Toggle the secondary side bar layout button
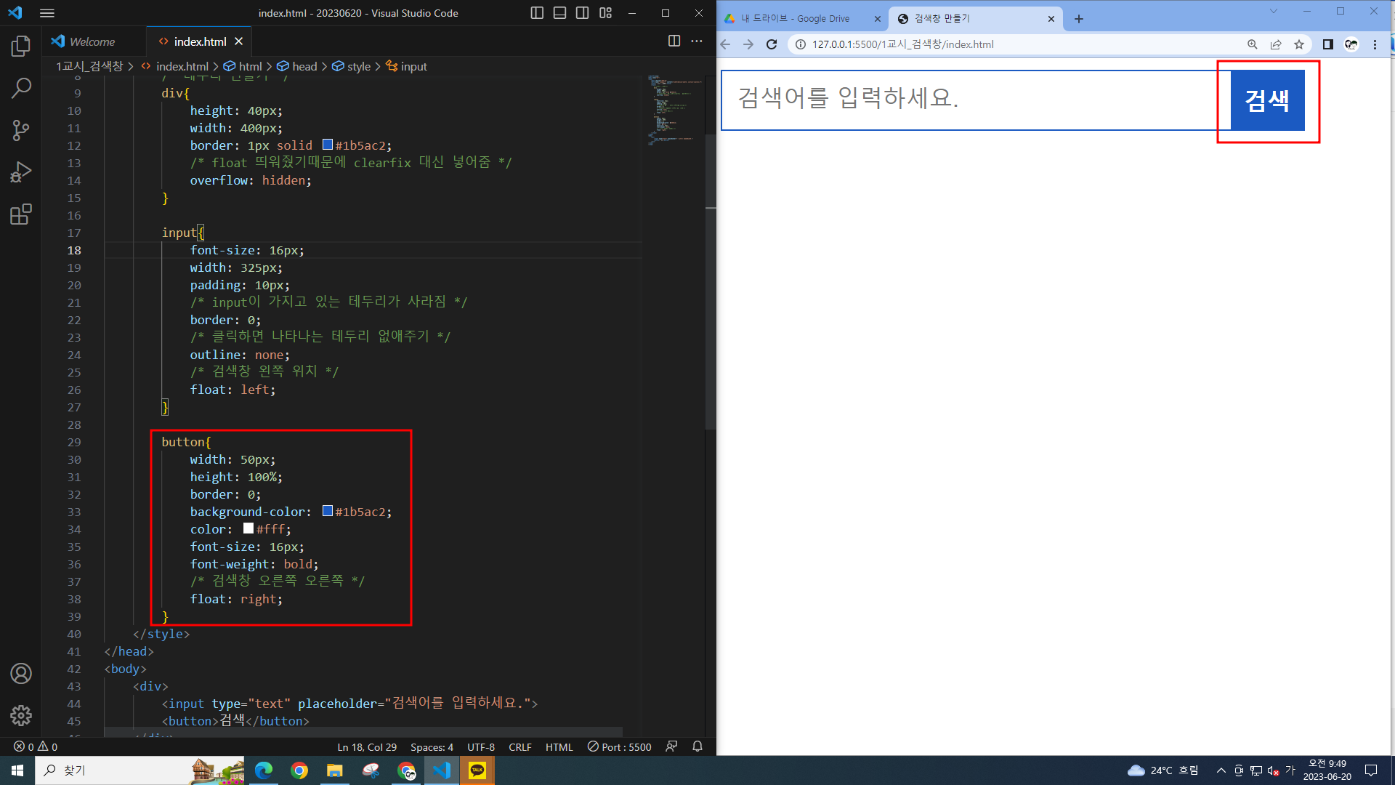 582,13
